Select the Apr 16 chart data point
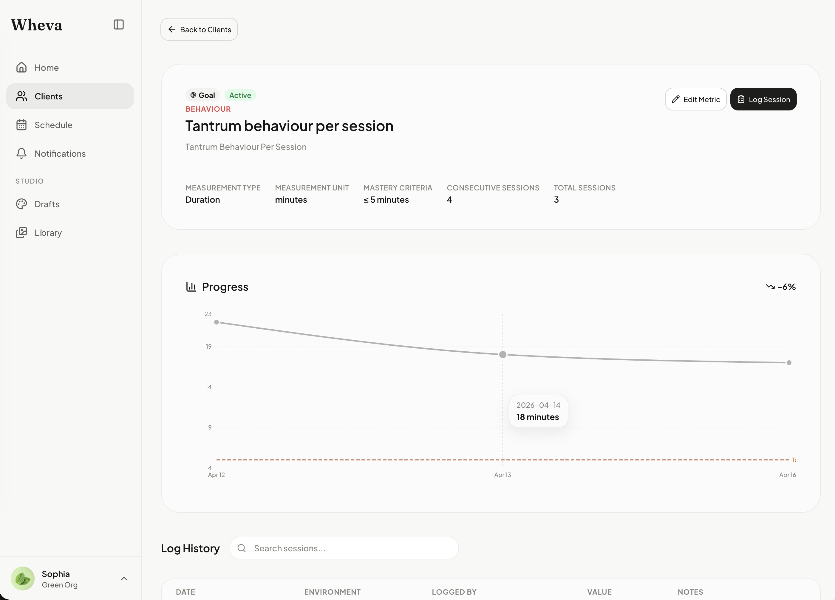This screenshot has height=600, width=835. 789,363
